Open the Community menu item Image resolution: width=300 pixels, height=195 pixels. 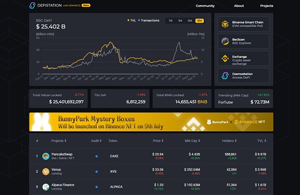click(205, 5)
